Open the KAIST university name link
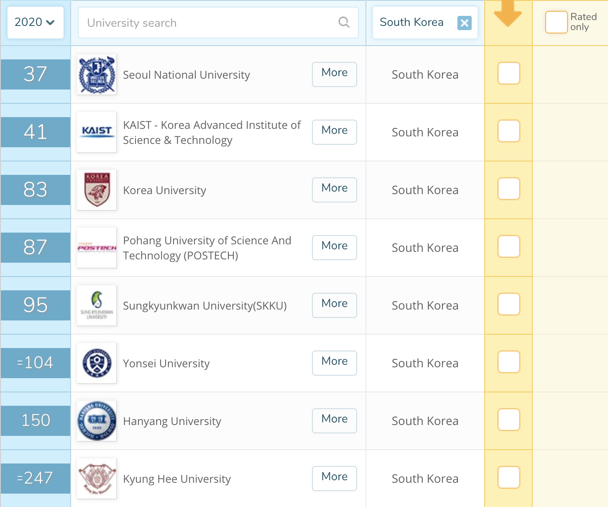608x507 pixels. (212, 133)
